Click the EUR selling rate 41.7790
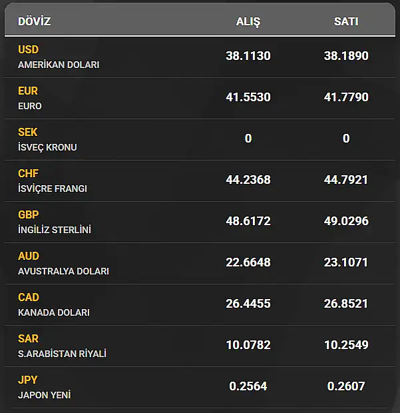 (346, 97)
